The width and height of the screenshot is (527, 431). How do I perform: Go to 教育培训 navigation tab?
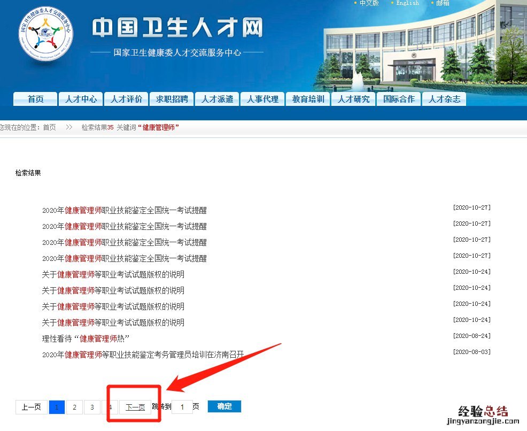(308, 99)
